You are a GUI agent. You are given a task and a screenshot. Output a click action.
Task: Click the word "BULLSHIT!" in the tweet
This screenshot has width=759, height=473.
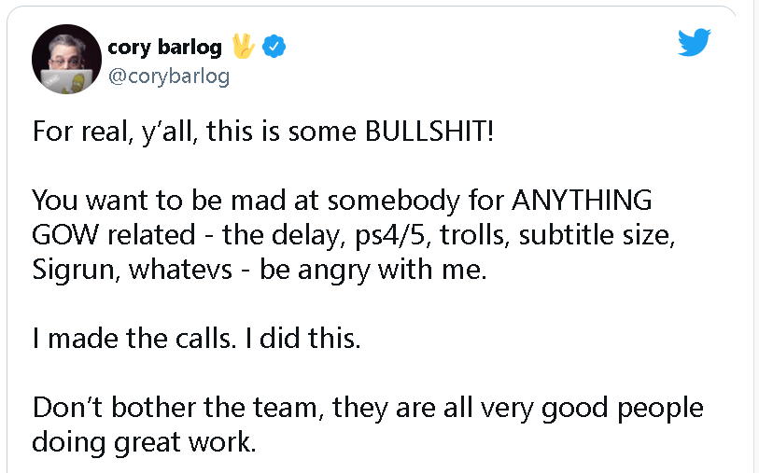(x=429, y=131)
